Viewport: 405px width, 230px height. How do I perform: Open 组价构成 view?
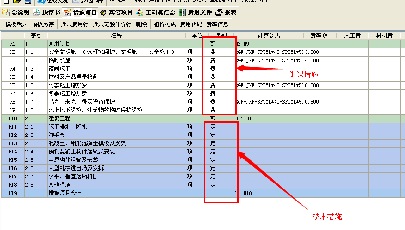(x=165, y=24)
